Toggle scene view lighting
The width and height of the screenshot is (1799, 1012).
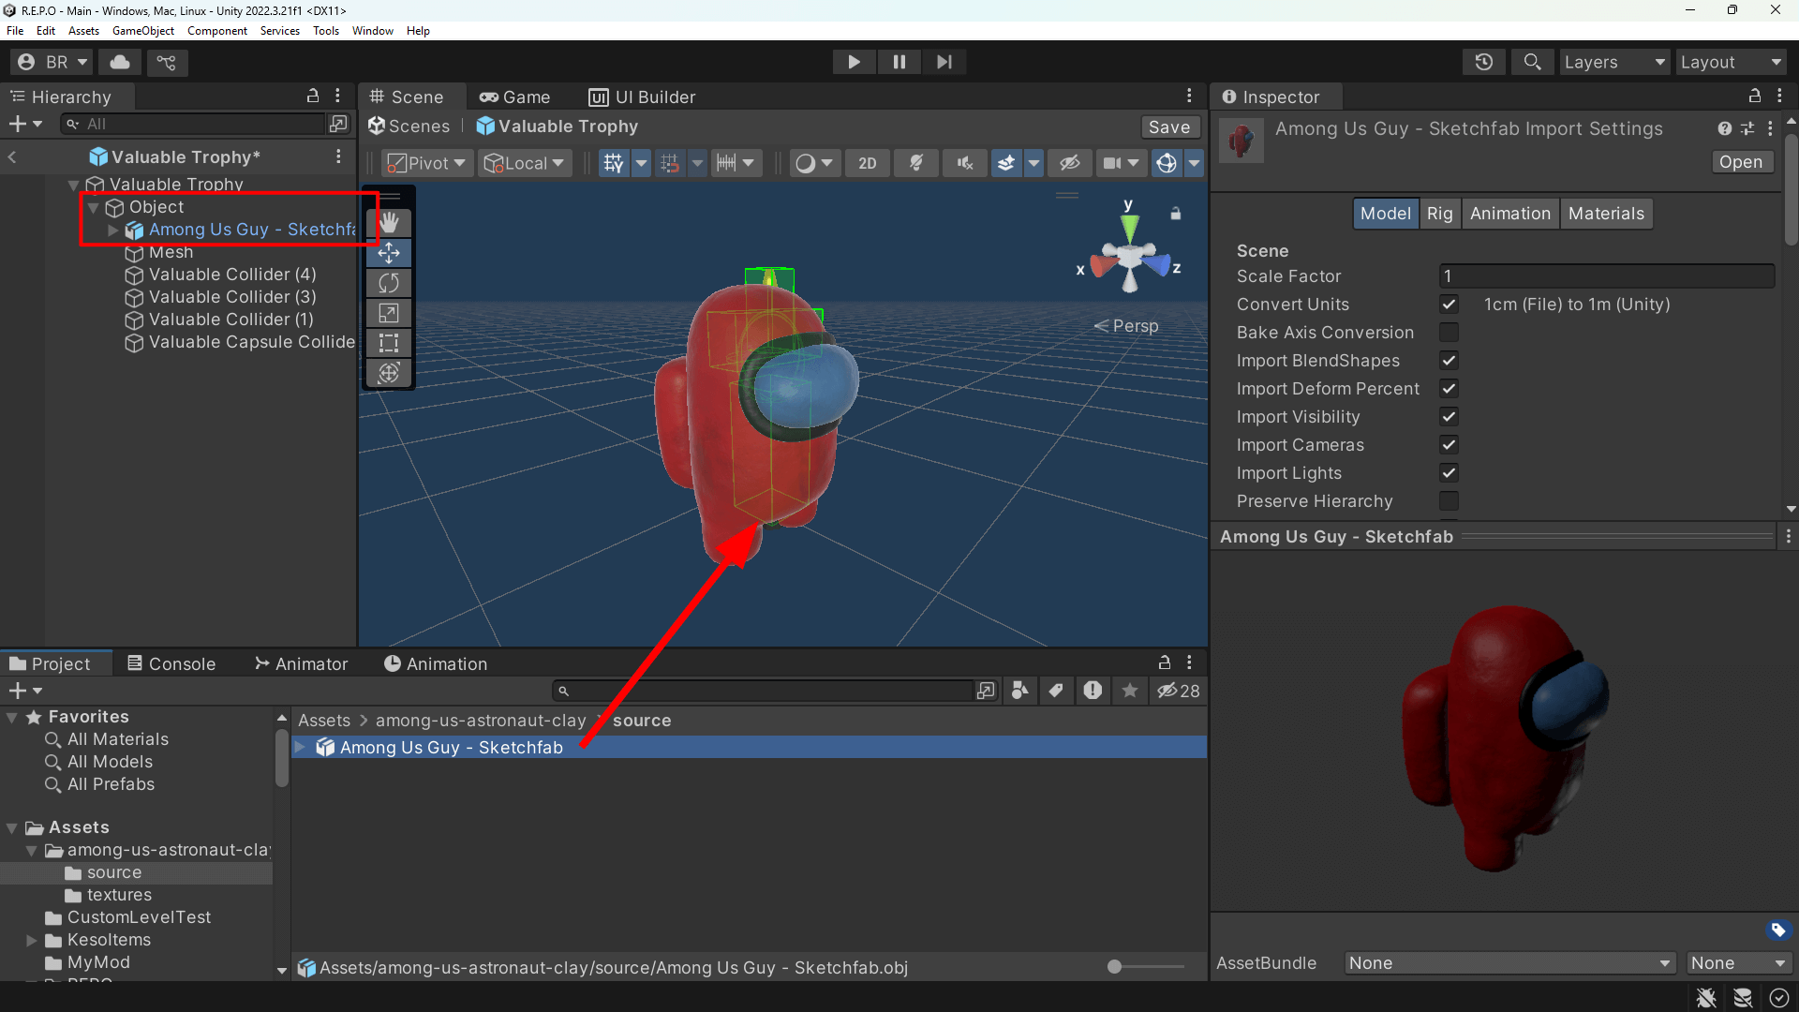point(915,162)
